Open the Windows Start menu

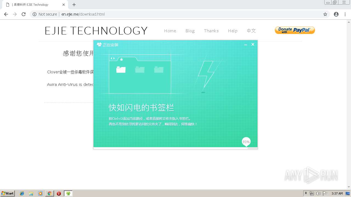(x=8, y=193)
